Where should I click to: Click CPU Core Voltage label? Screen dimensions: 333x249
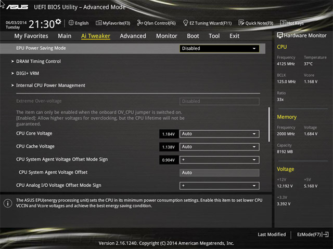[34, 133]
